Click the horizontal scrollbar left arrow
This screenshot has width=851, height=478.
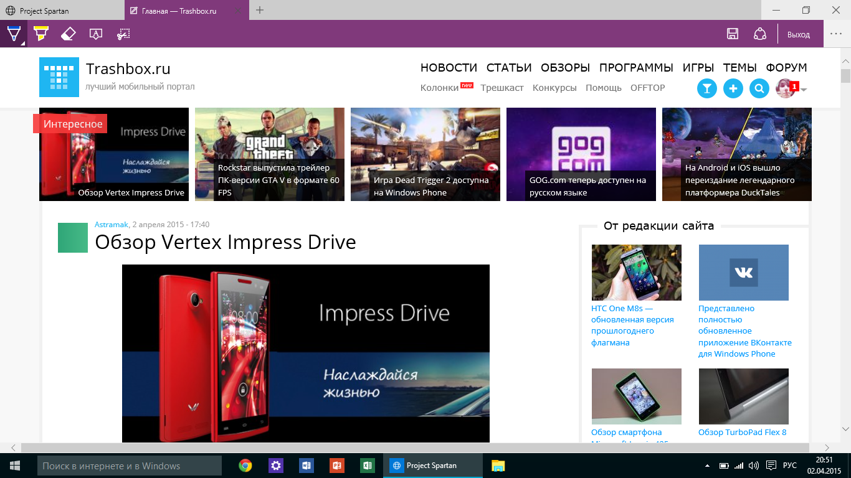click(14, 448)
